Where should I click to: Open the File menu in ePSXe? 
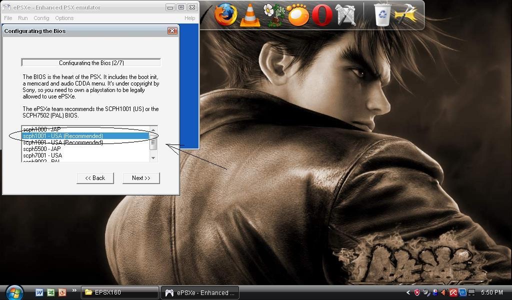tap(8, 18)
